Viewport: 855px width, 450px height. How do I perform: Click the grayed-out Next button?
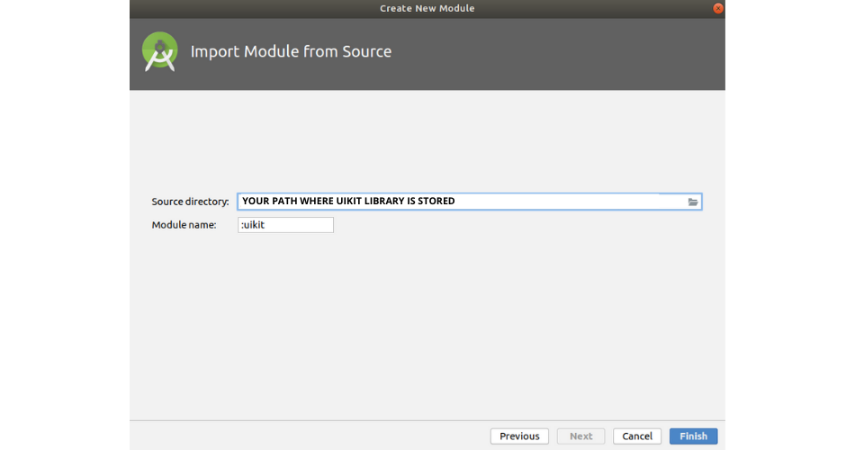click(580, 436)
